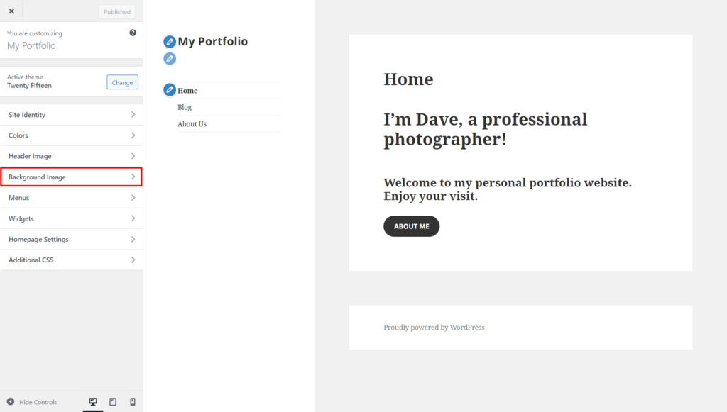Viewport: 727px width, 412px height.
Task: Edit the site title using the pencil icon
Action: 170,41
